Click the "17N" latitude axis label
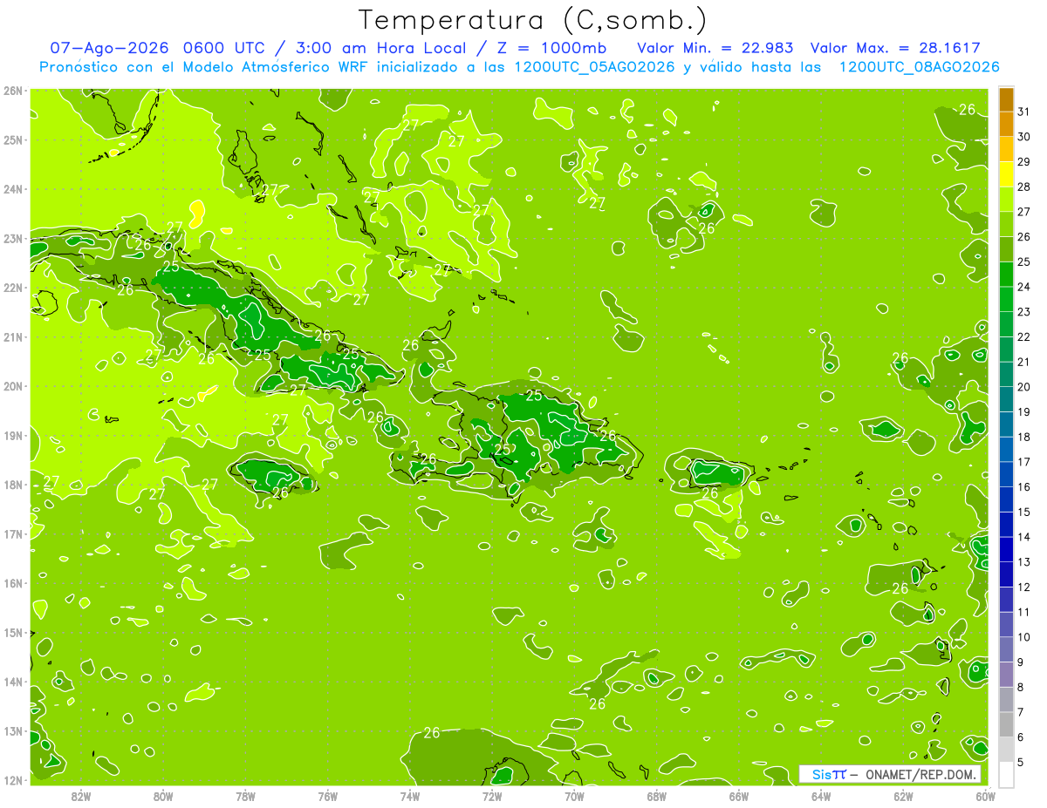 click(12, 533)
